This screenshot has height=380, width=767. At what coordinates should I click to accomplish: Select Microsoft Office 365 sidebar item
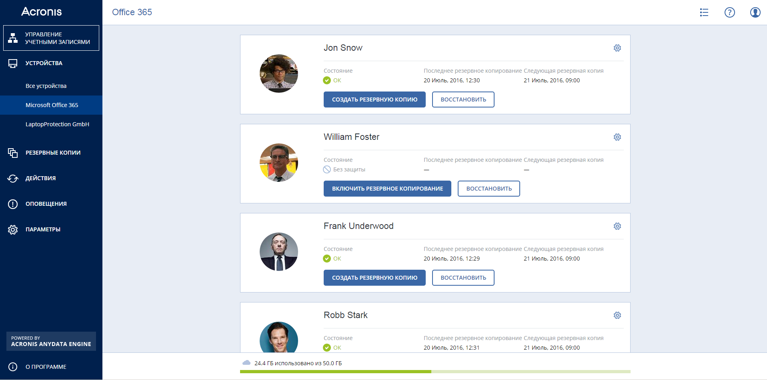52,105
